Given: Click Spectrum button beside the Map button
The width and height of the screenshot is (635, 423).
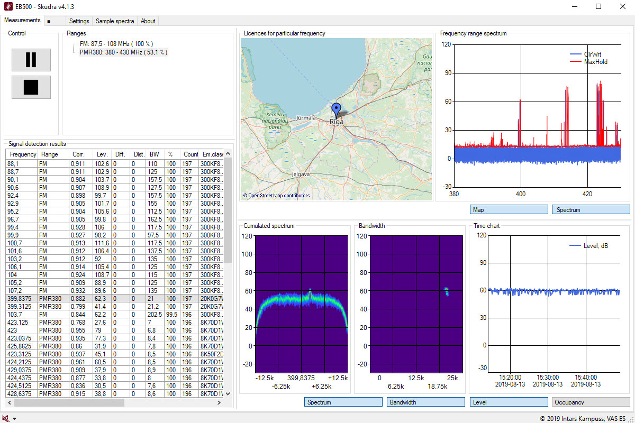Looking at the screenshot, I should 591,210.
